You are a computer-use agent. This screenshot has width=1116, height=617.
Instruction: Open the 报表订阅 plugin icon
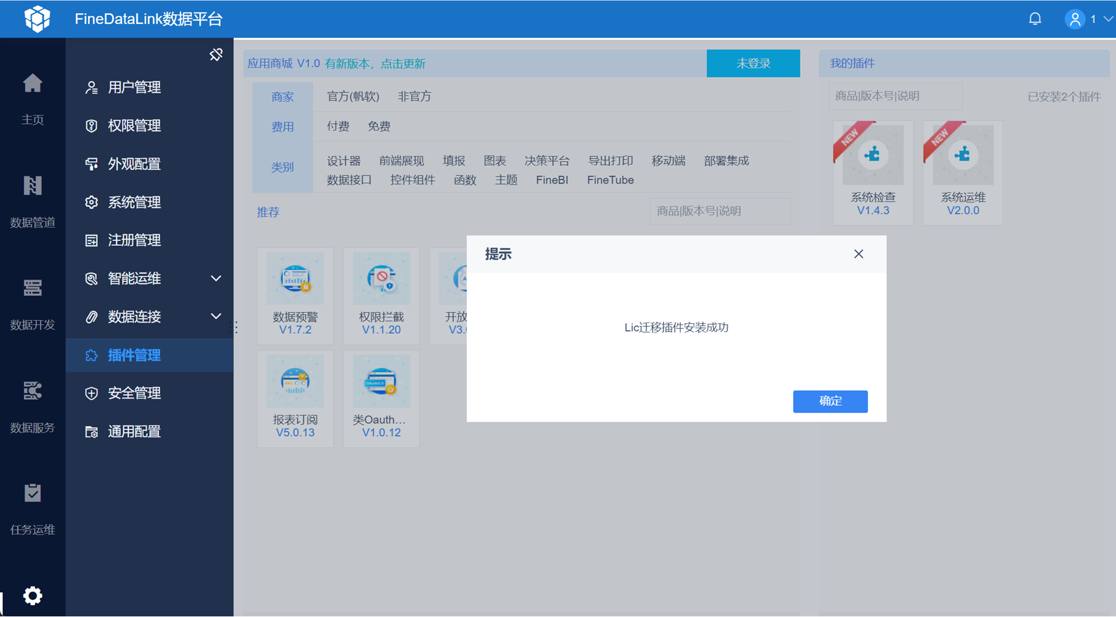point(295,381)
